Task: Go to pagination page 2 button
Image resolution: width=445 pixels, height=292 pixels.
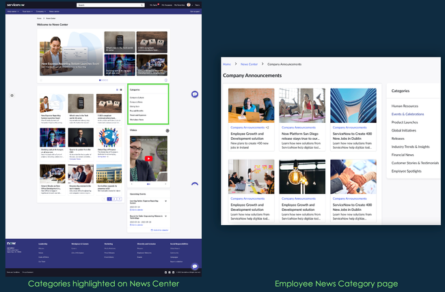Action: [114, 199]
